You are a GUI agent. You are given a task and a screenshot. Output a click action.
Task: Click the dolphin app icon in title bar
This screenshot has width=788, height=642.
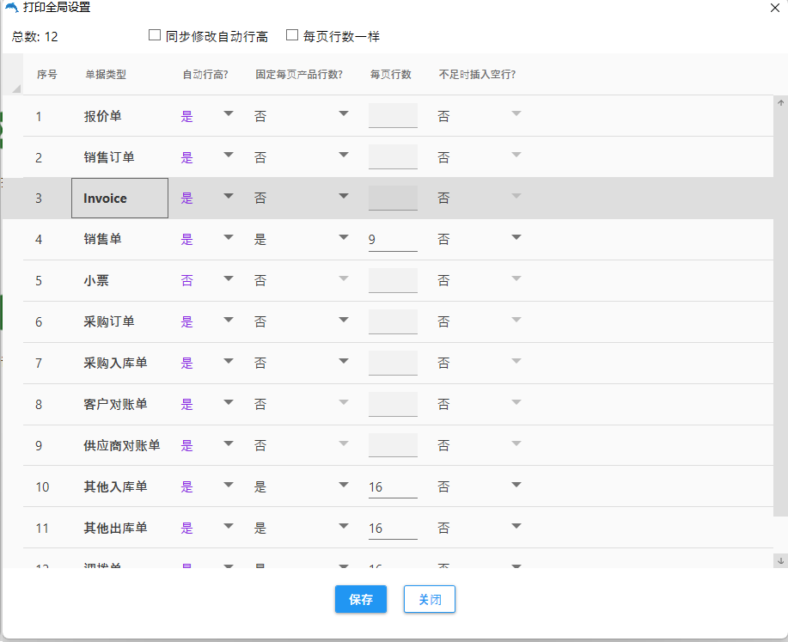point(11,8)
